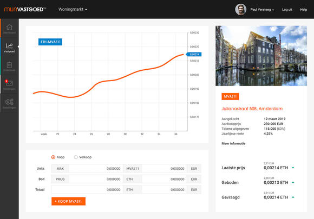
Task: Click the orange MVAS11 tag
Action: pyautogui.click(x=230, y=97)
